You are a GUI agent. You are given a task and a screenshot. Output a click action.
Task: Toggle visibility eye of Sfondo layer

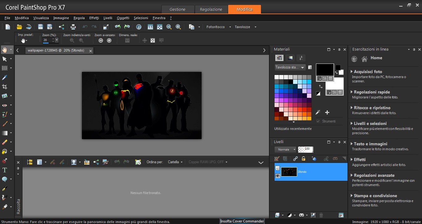pos(278,176)
